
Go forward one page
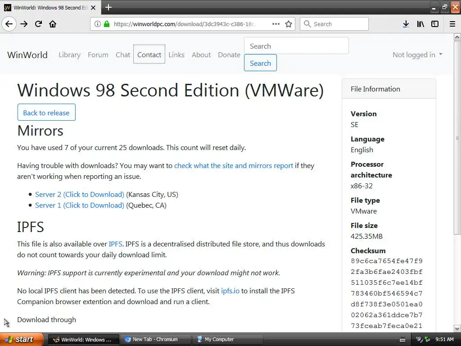[x=24, y=24]
